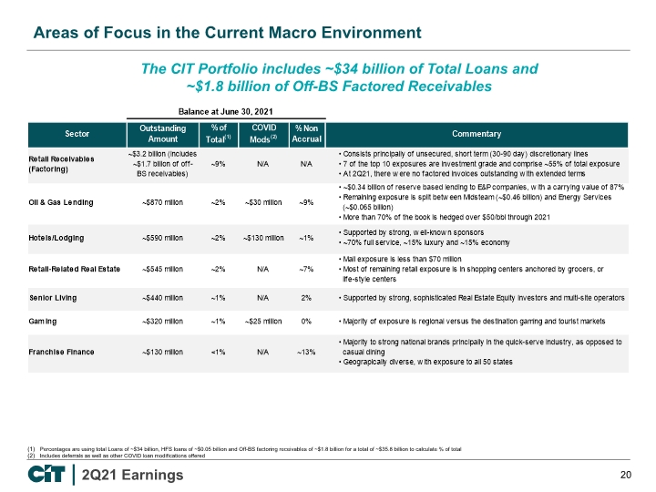Click the 'COVID Mods' column header
The height and width of the screenshot is (492, 656).
(x=263, y=134)
